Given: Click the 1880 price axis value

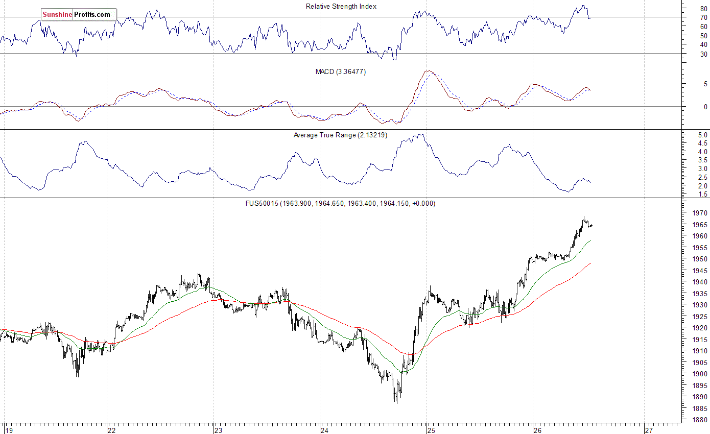Looking at the screenshot, I should click(x=700, y=420).
